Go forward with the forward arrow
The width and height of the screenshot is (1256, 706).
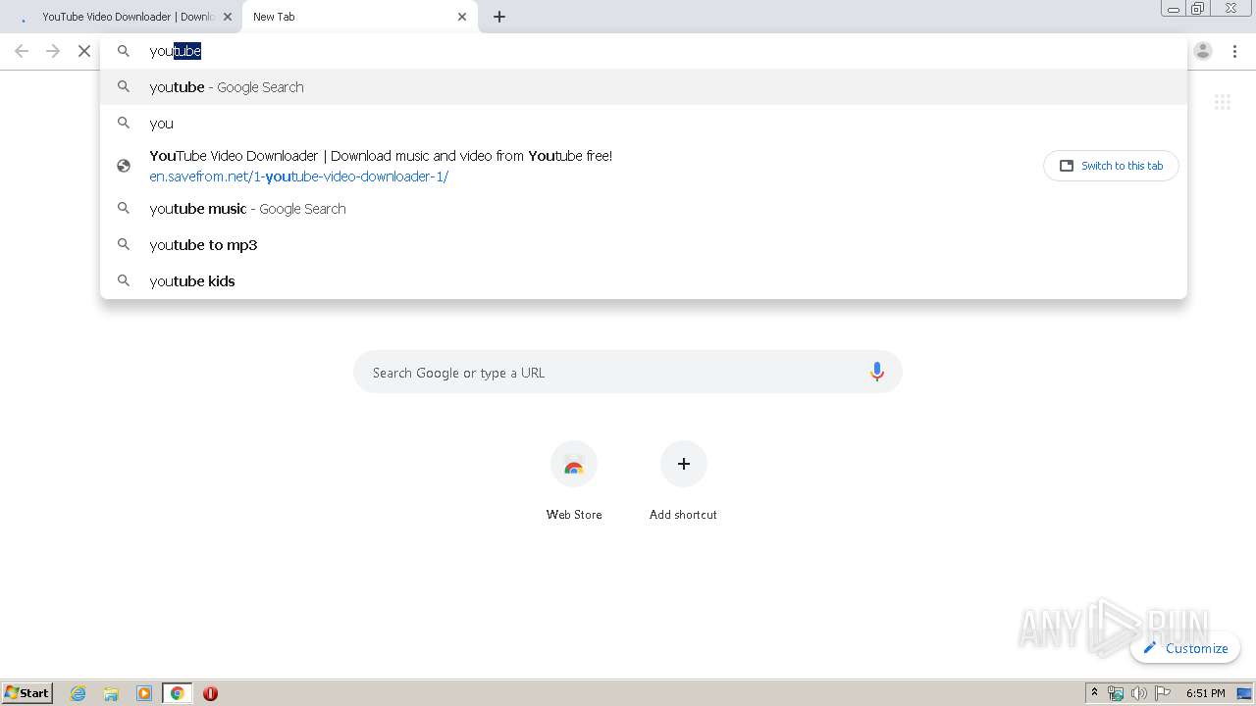point(53,51)
